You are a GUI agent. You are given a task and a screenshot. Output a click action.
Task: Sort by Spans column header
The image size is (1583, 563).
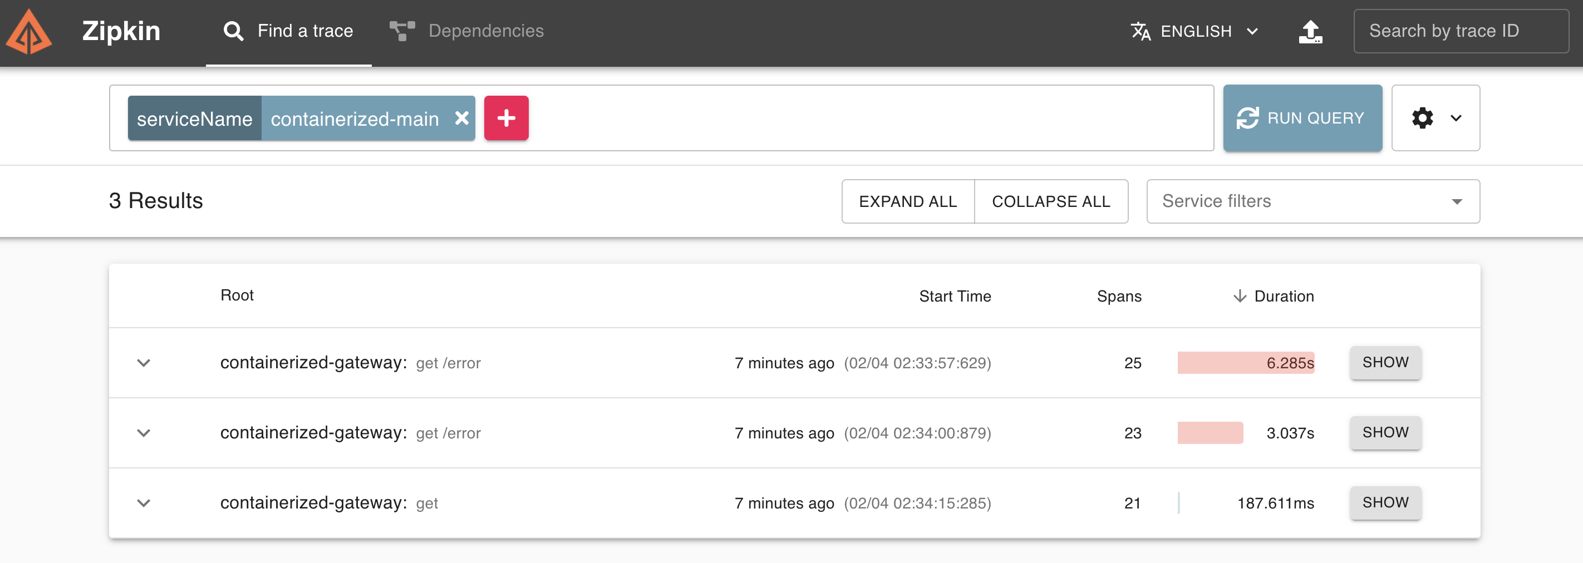point(1119,296)
